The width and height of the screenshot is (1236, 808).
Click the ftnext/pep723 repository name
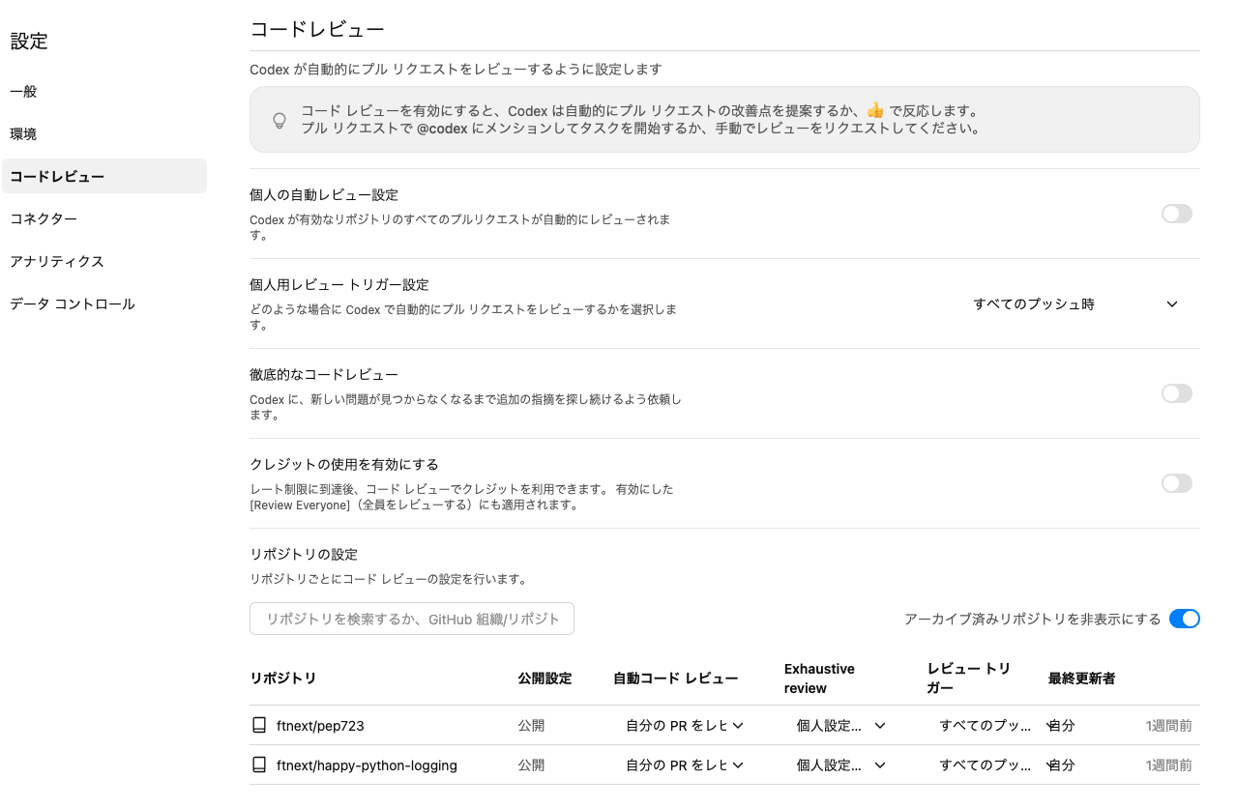tap(320, 725)
